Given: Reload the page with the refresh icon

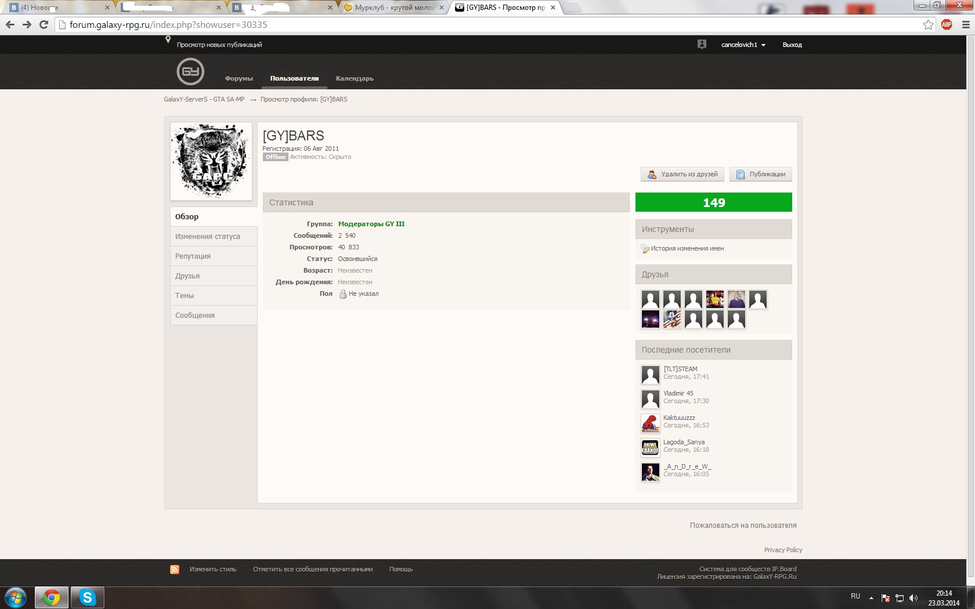Looking at the screenshot, I should (x=44, y=24).
